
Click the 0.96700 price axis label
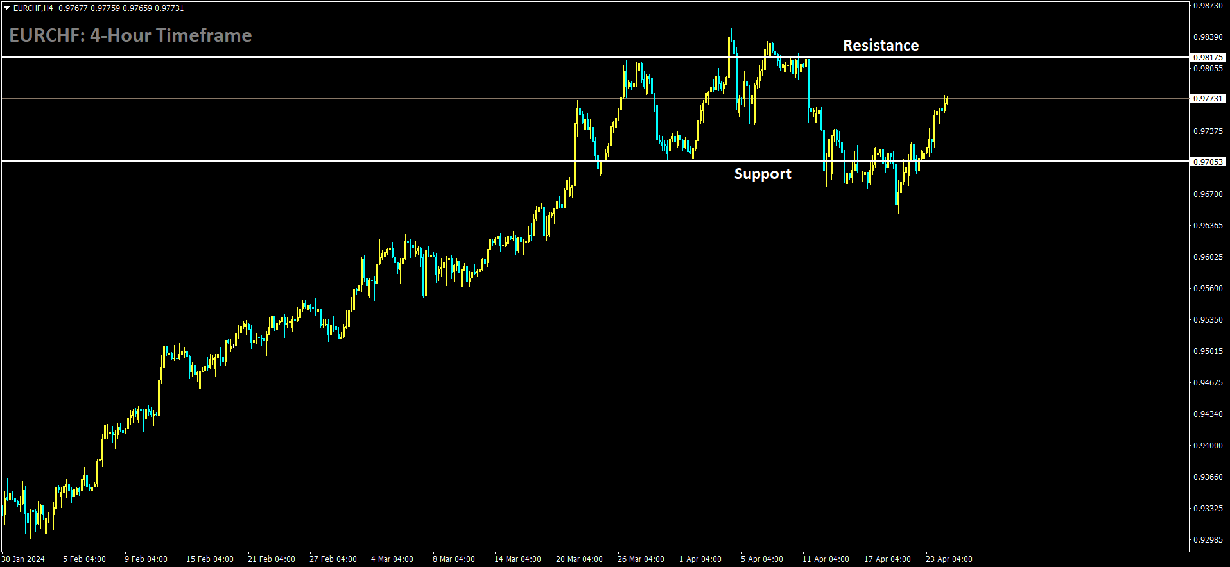point(1208,194)
